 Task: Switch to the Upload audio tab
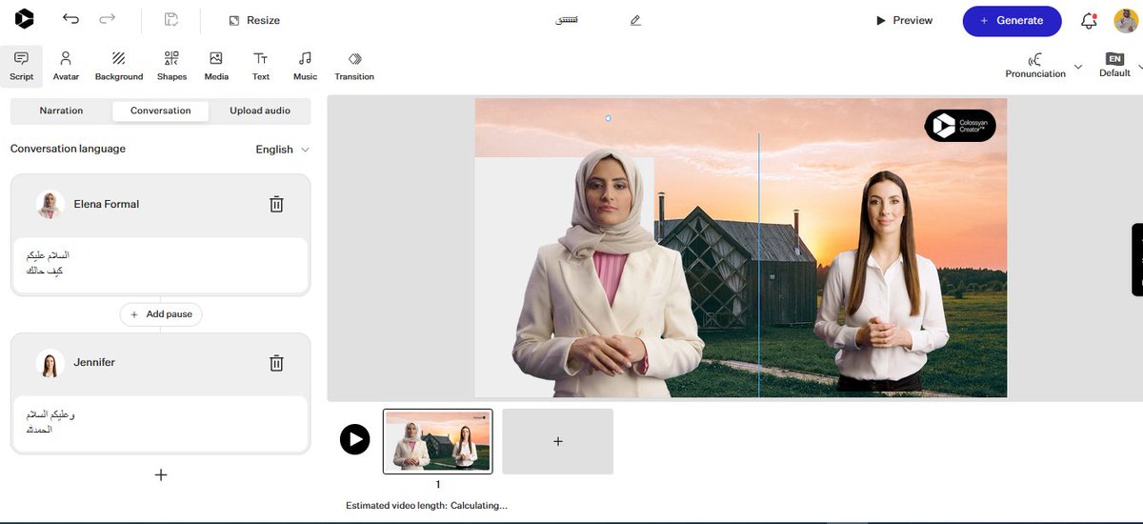pos(260,111)
